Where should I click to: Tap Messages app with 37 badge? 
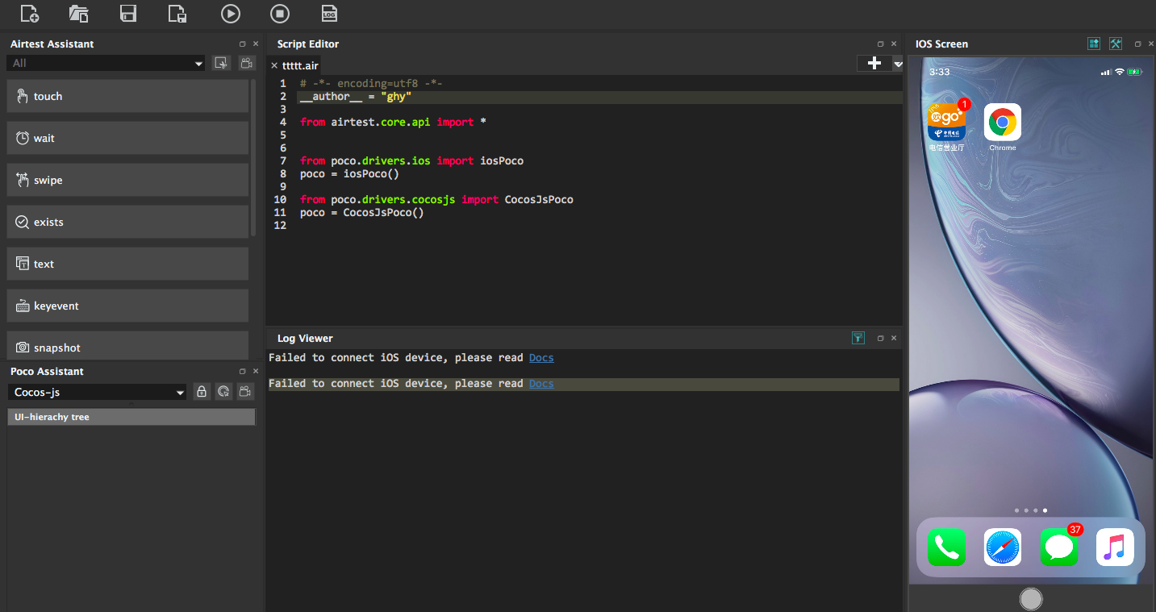1059,547
